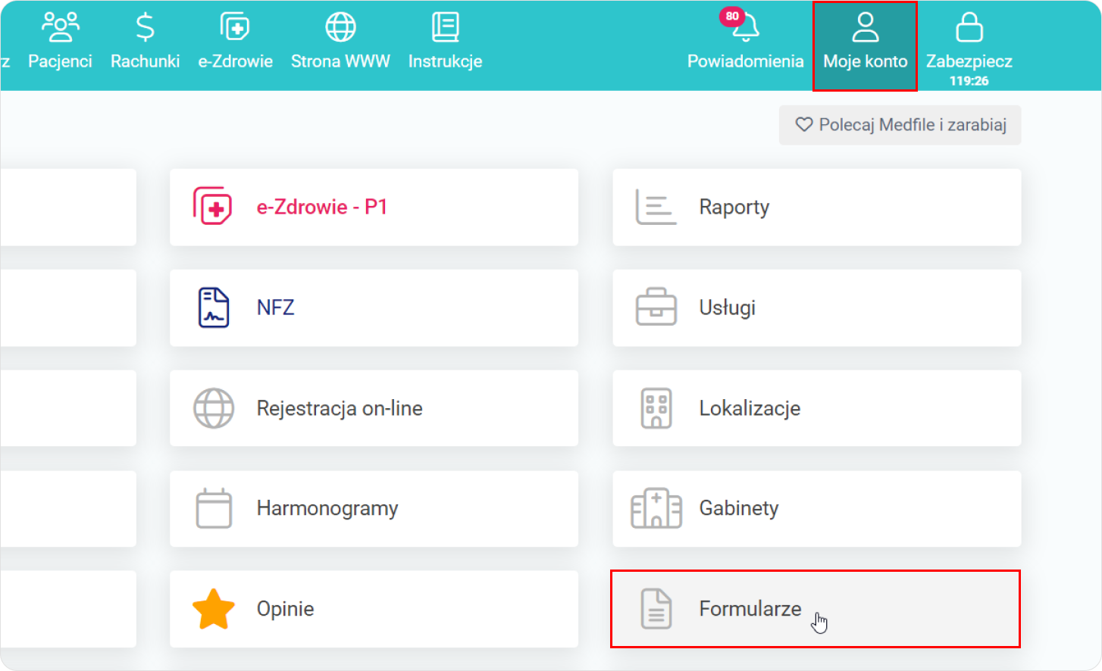The height and width of the screenshot is (671, 1102).
Task: Open the Raporty tile
Action: click(816, 207)
